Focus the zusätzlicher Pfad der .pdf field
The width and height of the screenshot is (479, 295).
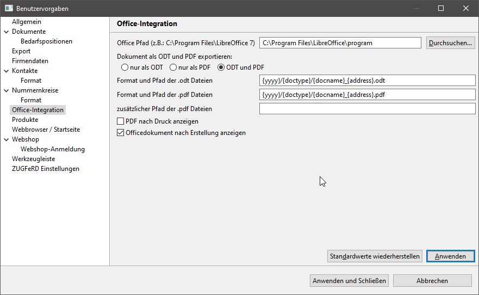coord(367,108)
